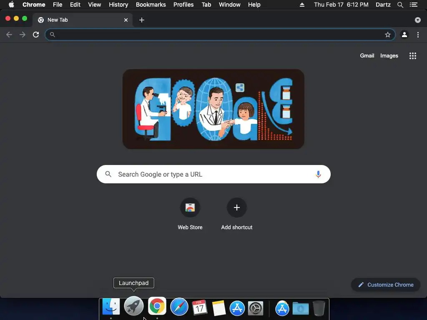This screenshot has width=427, height=320.
Task: Go forward with the forward arrow
Action: [x=23, y=35]
